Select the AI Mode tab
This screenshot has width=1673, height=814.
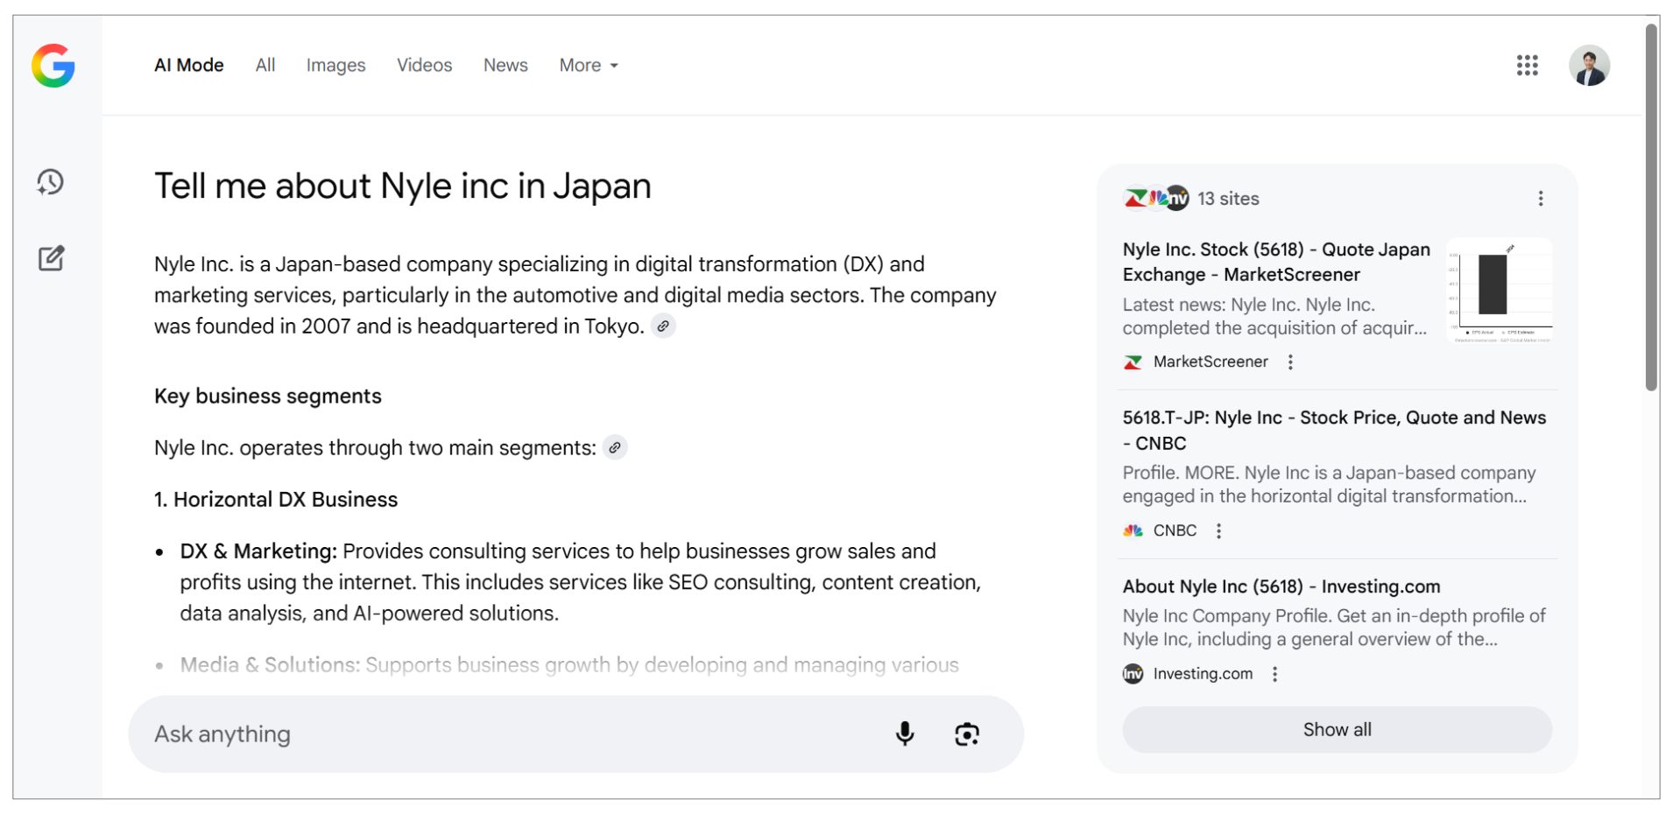point(188,66)
